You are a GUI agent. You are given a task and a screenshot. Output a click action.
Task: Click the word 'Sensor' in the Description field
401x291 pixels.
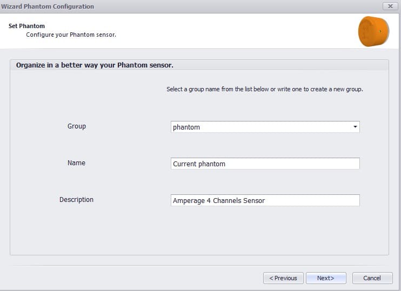(x=254, y=200)
